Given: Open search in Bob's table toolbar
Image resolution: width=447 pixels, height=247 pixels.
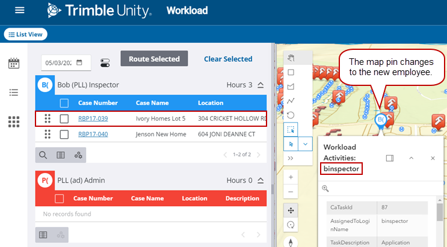Looking at the screenshot, I should 43,155.
